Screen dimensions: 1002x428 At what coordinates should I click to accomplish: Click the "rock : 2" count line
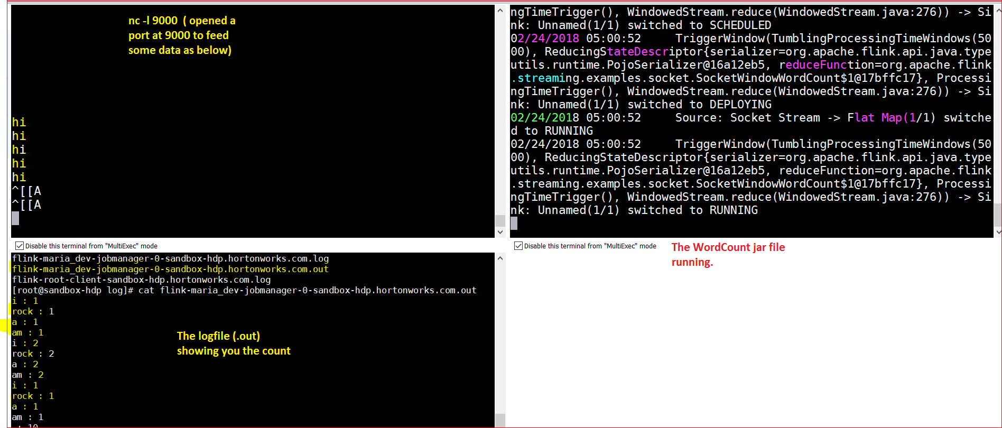coord(33,353)
